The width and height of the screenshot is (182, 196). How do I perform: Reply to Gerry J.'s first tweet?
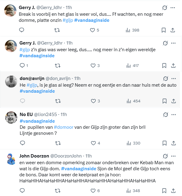click(x=22, y=30)
